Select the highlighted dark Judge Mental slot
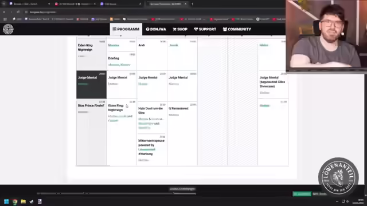This screenshot has width=367, height=206. (x=91, y=85)
